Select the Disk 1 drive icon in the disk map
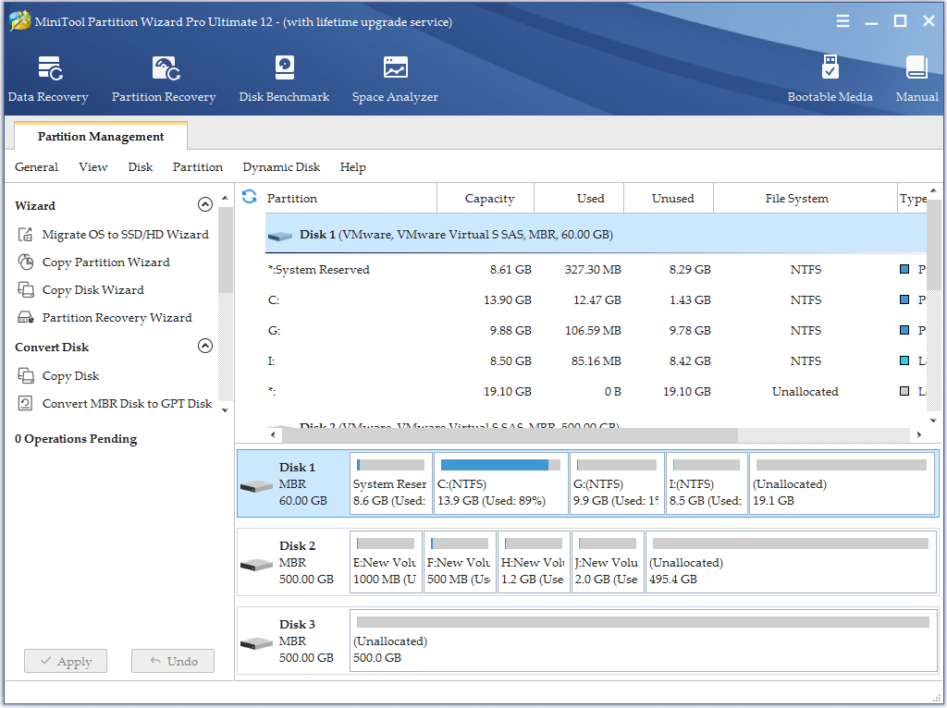Viewport: 947px width, 708px height. (x=256, y=486)
